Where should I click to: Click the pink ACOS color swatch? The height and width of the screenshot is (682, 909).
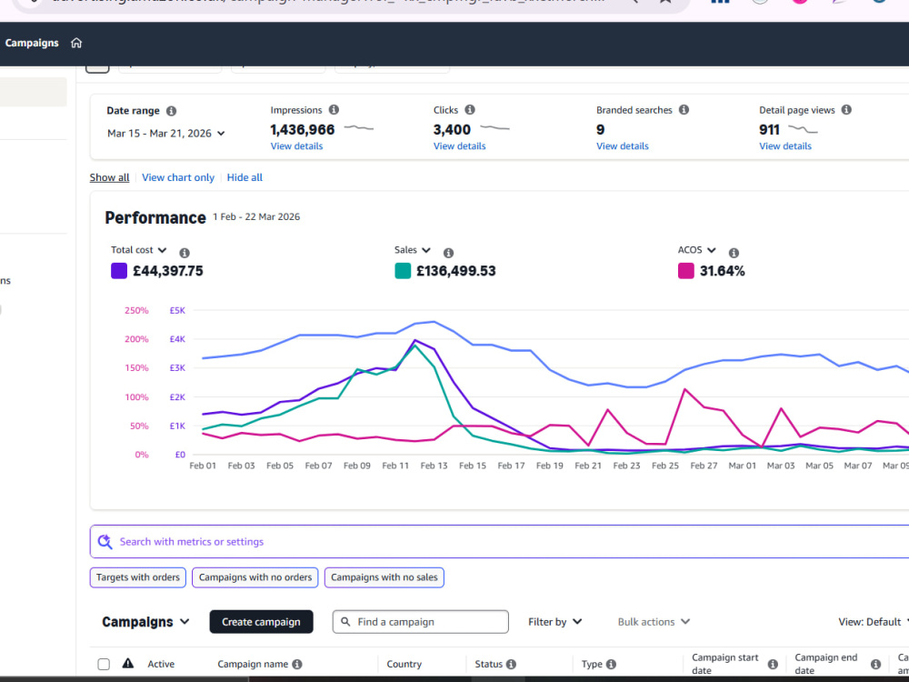click(x=685, y=271)
